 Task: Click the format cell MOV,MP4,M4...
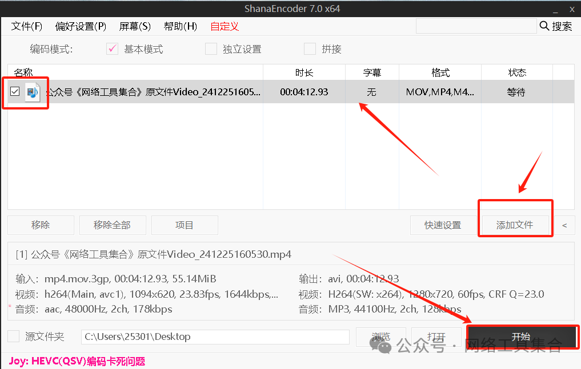click(440, 92)
